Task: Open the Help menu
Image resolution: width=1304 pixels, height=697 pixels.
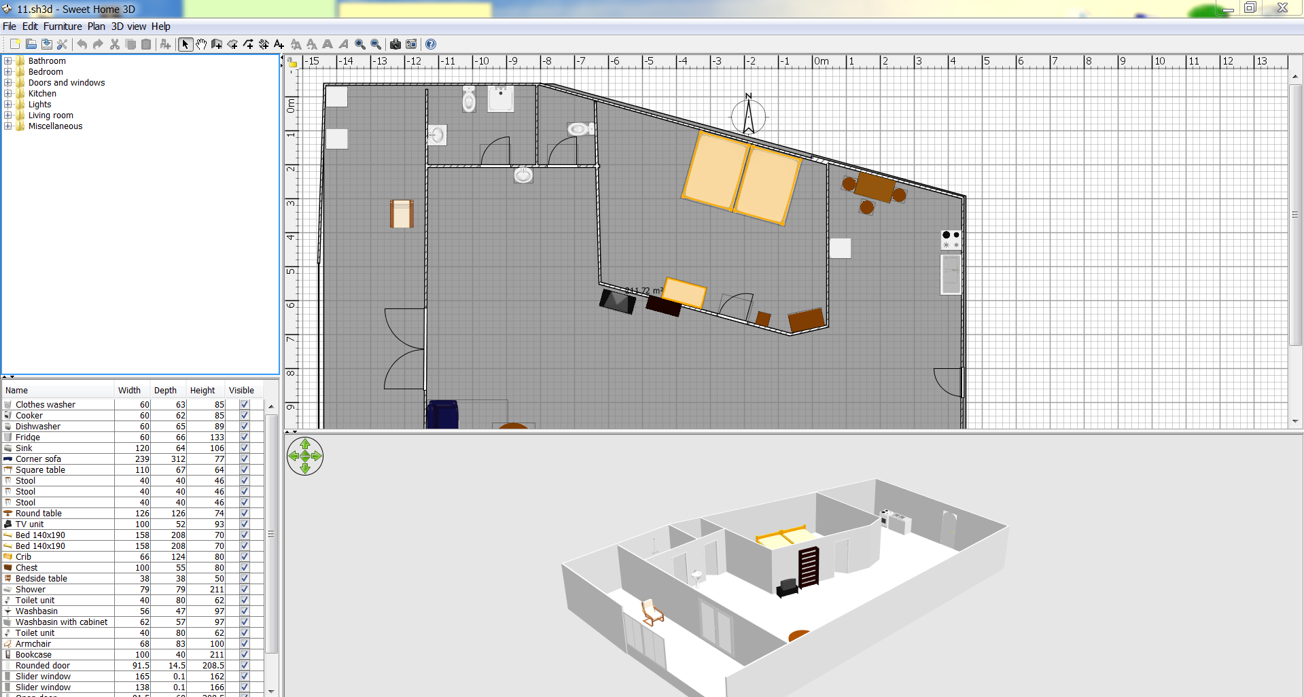Action: click(161, 26)
